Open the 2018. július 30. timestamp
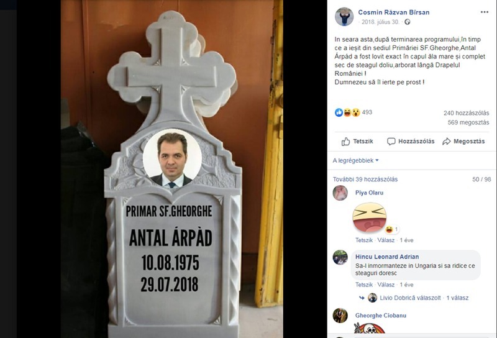497x338 pixels. [x=380, y=22]
